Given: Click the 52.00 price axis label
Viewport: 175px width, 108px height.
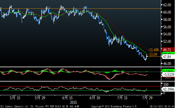Looking at the screenshot, I should pos(167,41).
